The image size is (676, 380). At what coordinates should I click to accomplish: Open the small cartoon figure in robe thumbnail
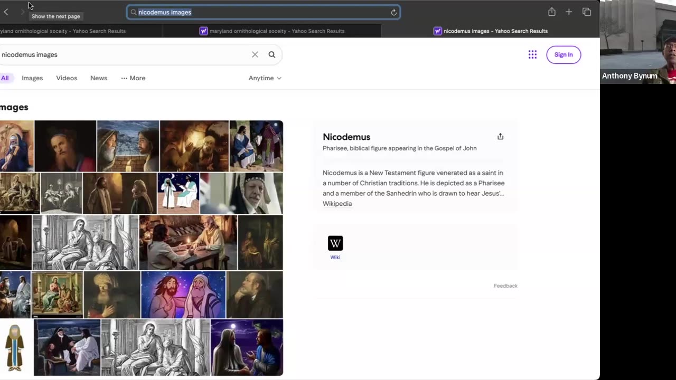click(x=16, y=347)
